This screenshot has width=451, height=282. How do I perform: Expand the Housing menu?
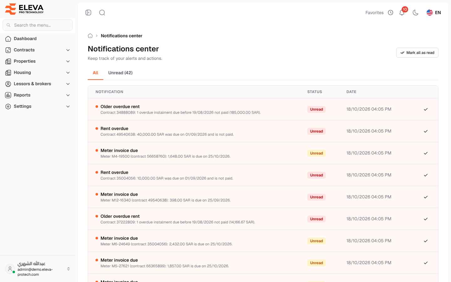[38, 72]
